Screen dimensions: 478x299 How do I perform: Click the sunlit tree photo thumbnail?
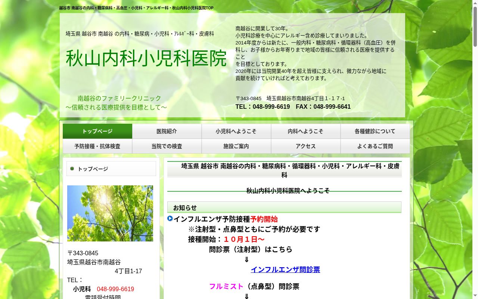click(110, 213)
